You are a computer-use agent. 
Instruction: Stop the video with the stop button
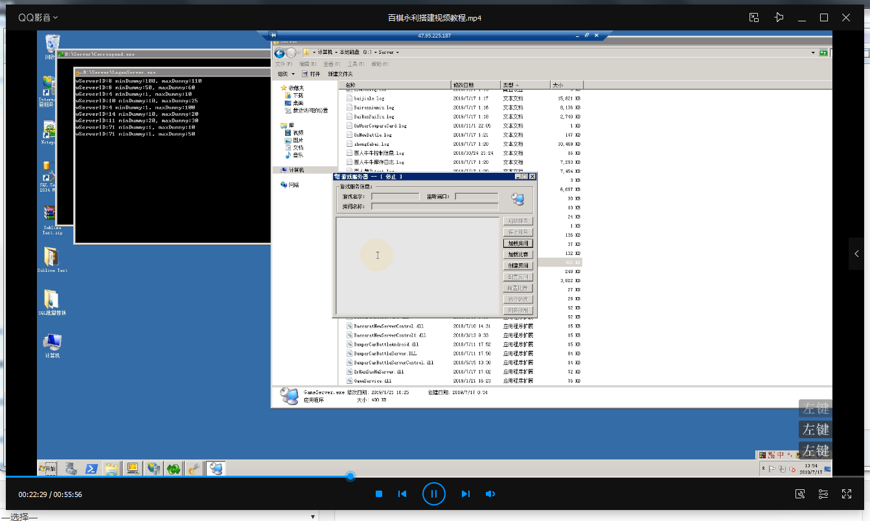(x=379, y=494)
